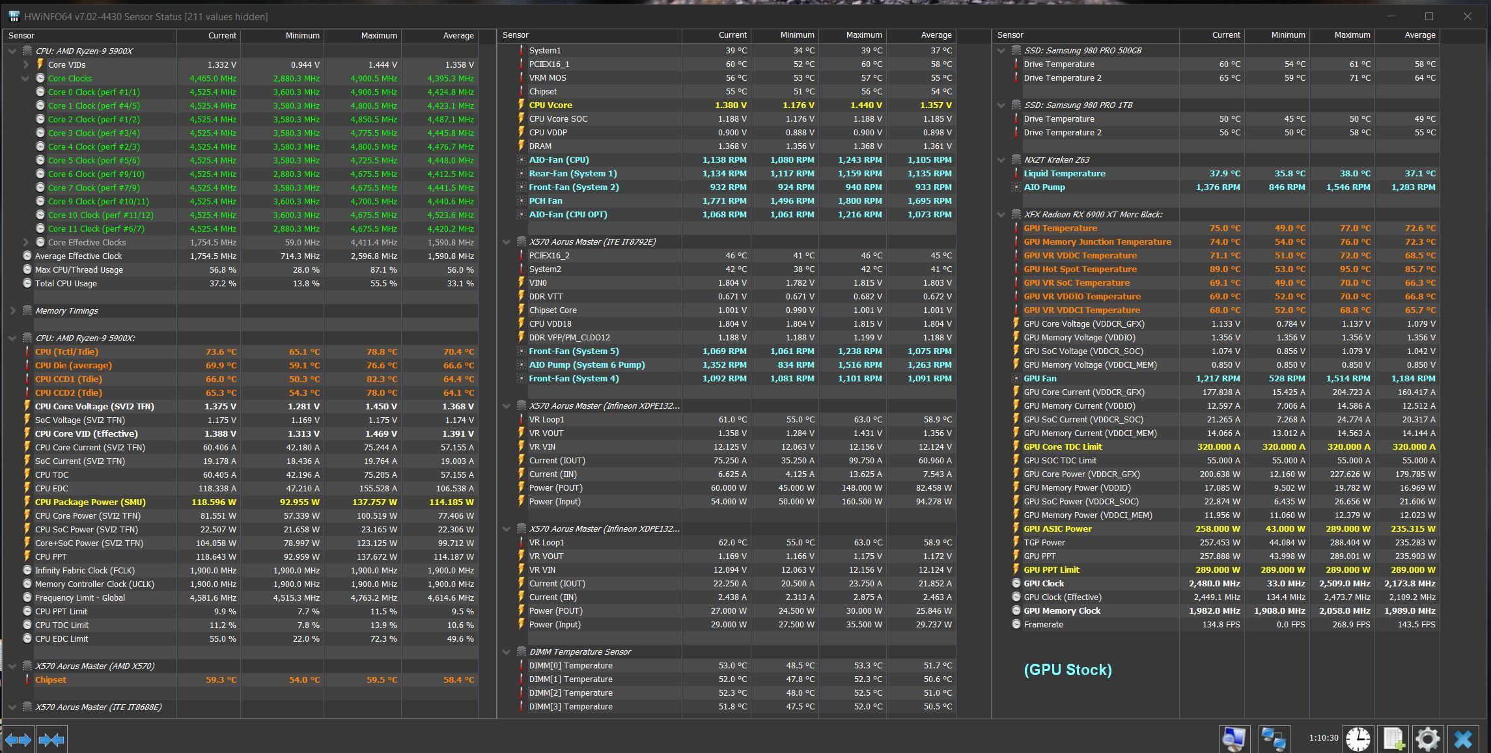Collapse the NXZT Kraken Z63 group

[x=1001, y=159]
